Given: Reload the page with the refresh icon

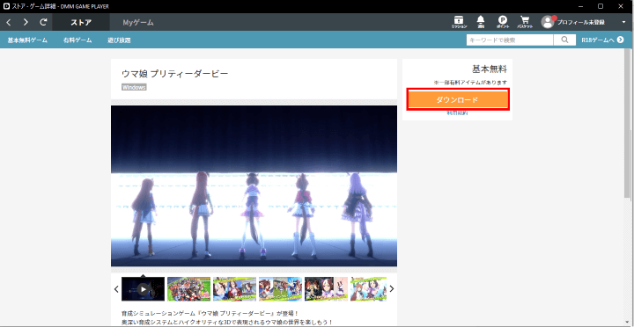Looking at the screenshot, I should (43, 22).
